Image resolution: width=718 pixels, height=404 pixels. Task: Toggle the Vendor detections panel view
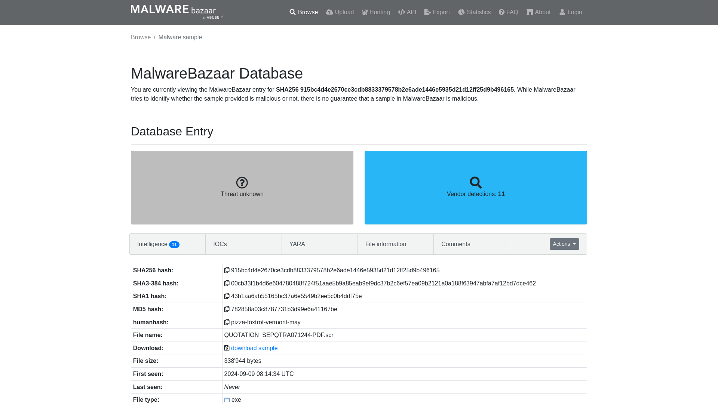pos(476,187)
